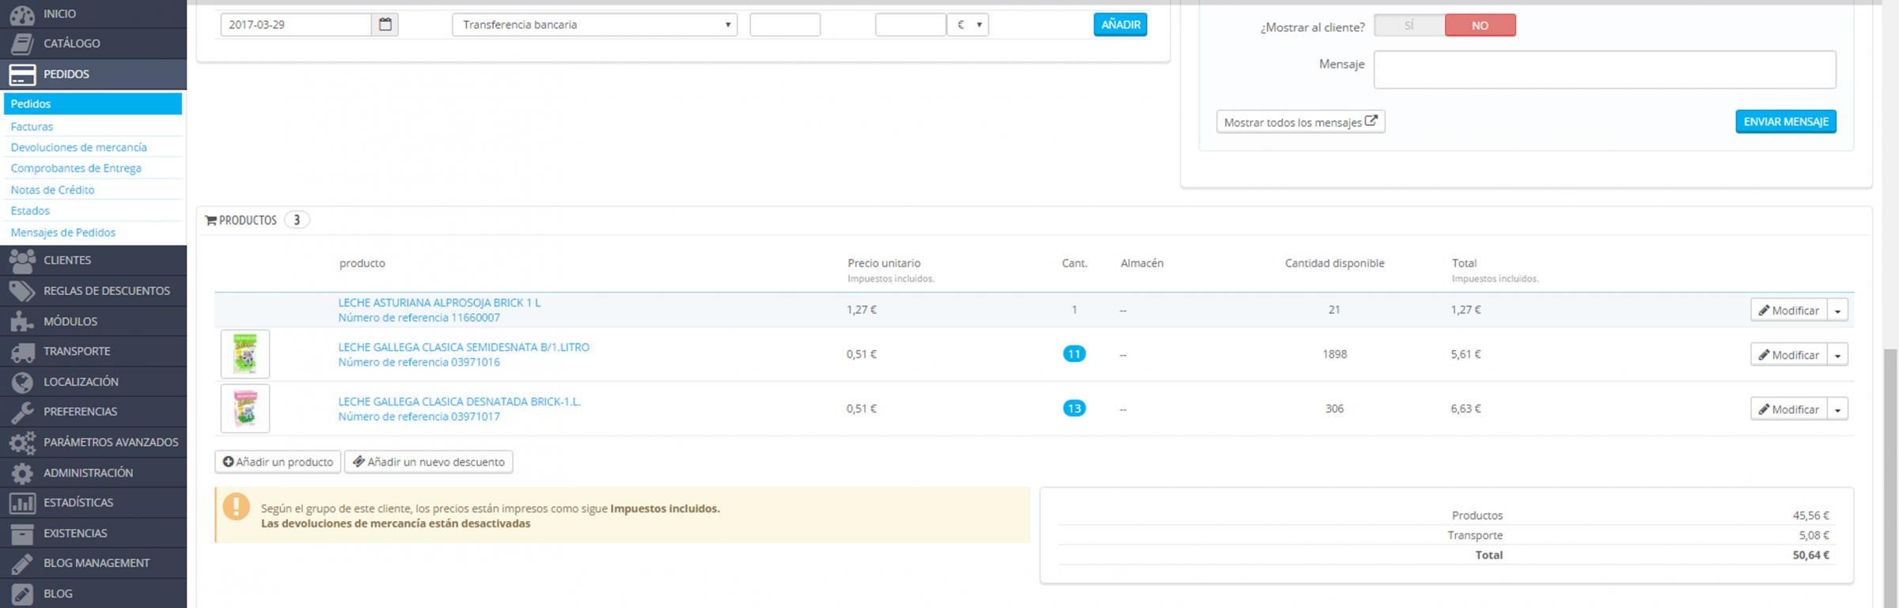Expand Modificar options for Gallega Desnatada
This screenshot has height=608, width=1899.
(x=1838, y=410)
